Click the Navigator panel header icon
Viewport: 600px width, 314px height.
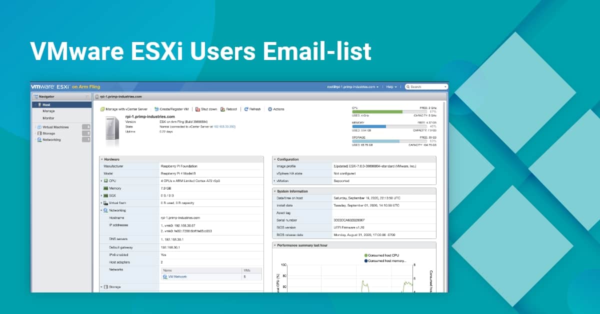(x=35, y=96)
